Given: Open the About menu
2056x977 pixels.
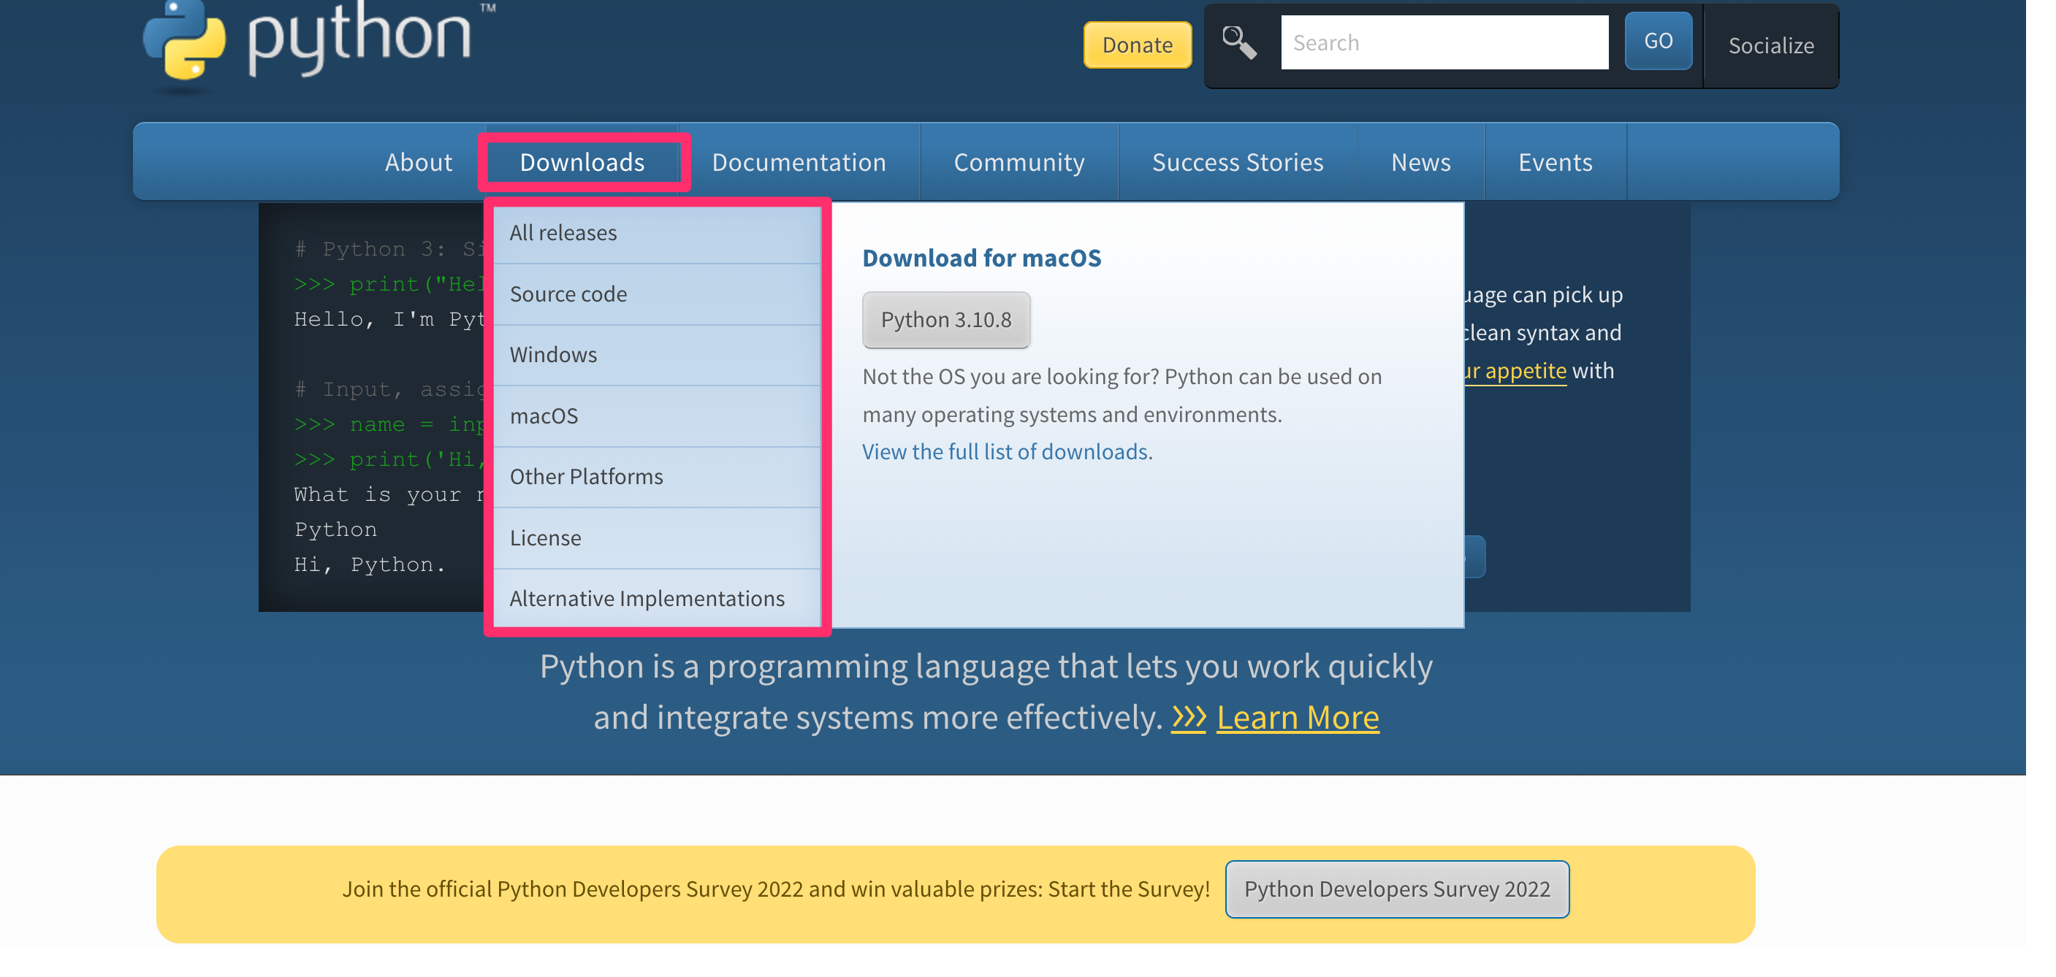Looking at the screenshot, I should (x=418, y=162).
